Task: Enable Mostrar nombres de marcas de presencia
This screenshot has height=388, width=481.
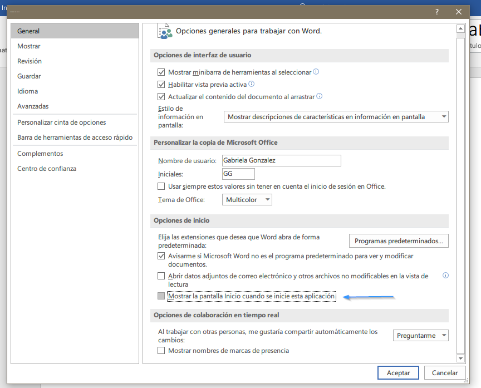Action: coord(161,351)
